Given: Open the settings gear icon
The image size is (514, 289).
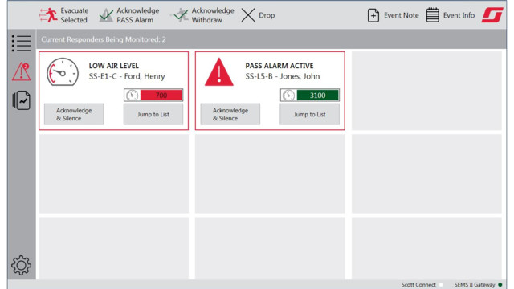Looking at the screenshot, I should [22, 265].
